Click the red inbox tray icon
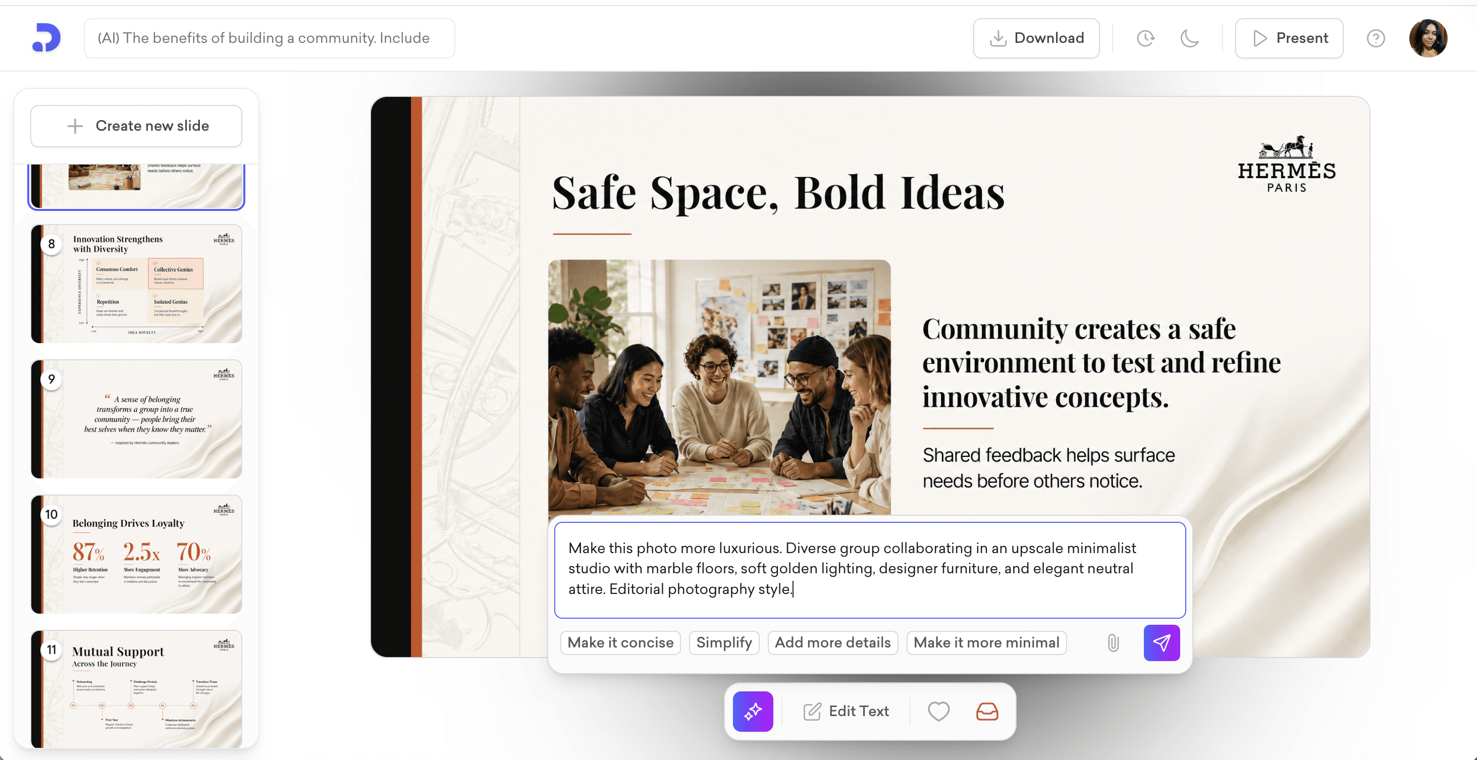 [x=987, y=711]
